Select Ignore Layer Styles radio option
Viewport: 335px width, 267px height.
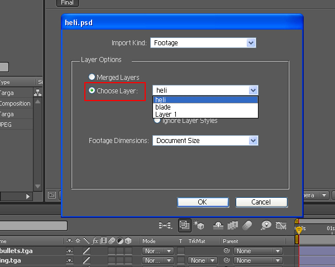157,121
